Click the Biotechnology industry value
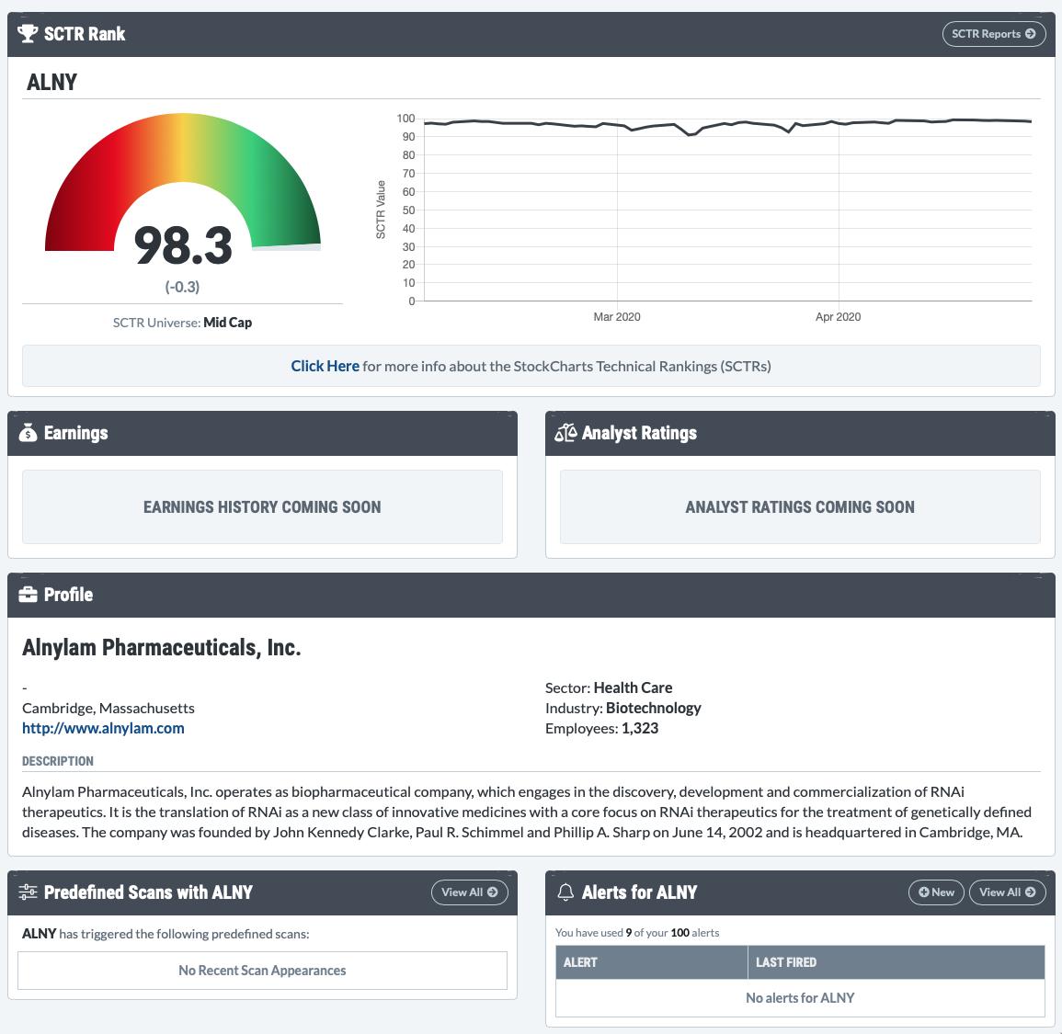The width and height of the screenshot is (1062, 1034). click(654, 709)
